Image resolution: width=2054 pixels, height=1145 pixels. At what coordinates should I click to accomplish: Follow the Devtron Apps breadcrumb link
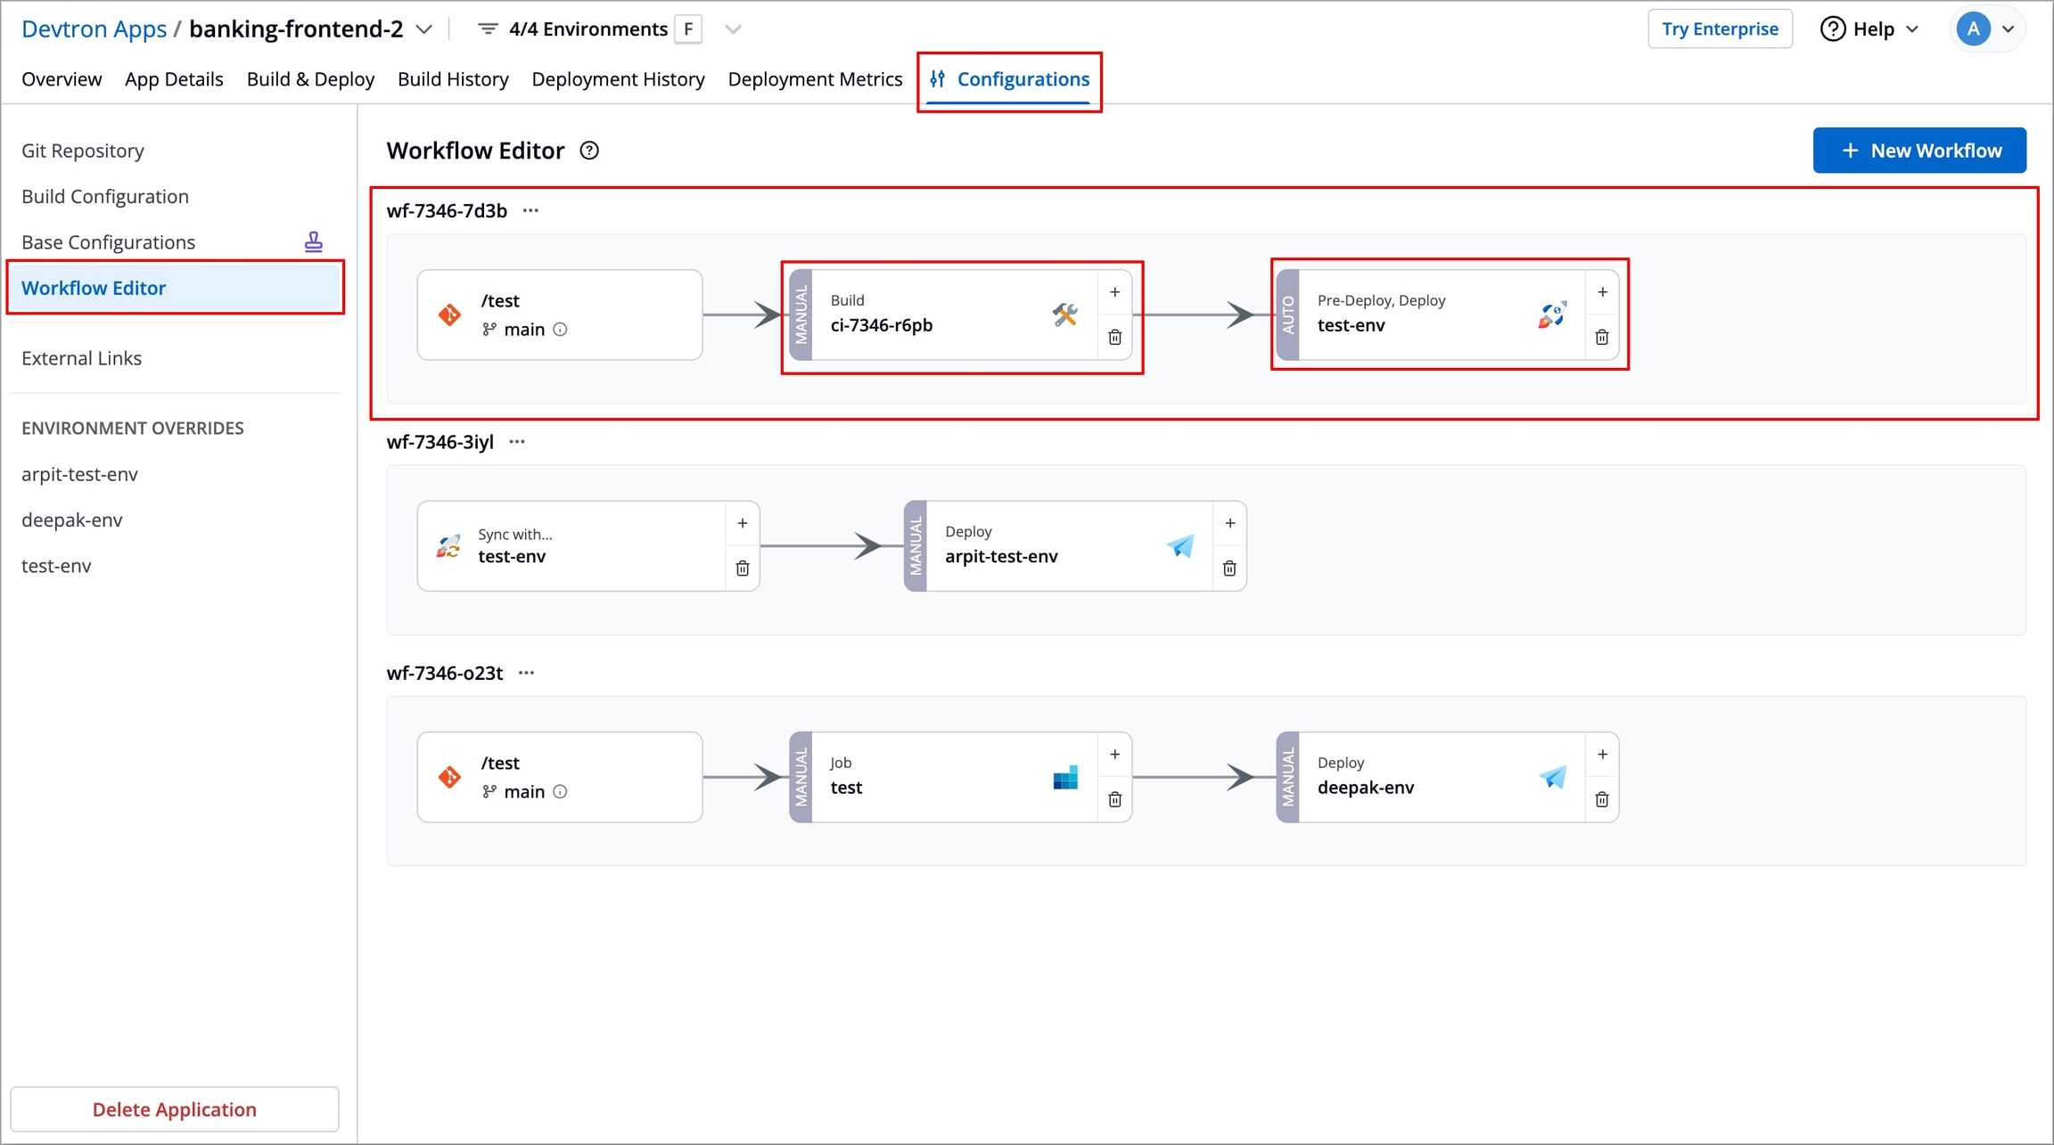pyautogui.click(x=94, y=29)
